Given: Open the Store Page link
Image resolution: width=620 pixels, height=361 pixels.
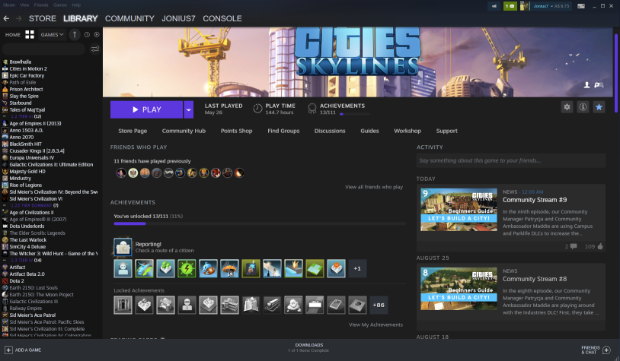Looking at the screenshot, I should point(133,131).
